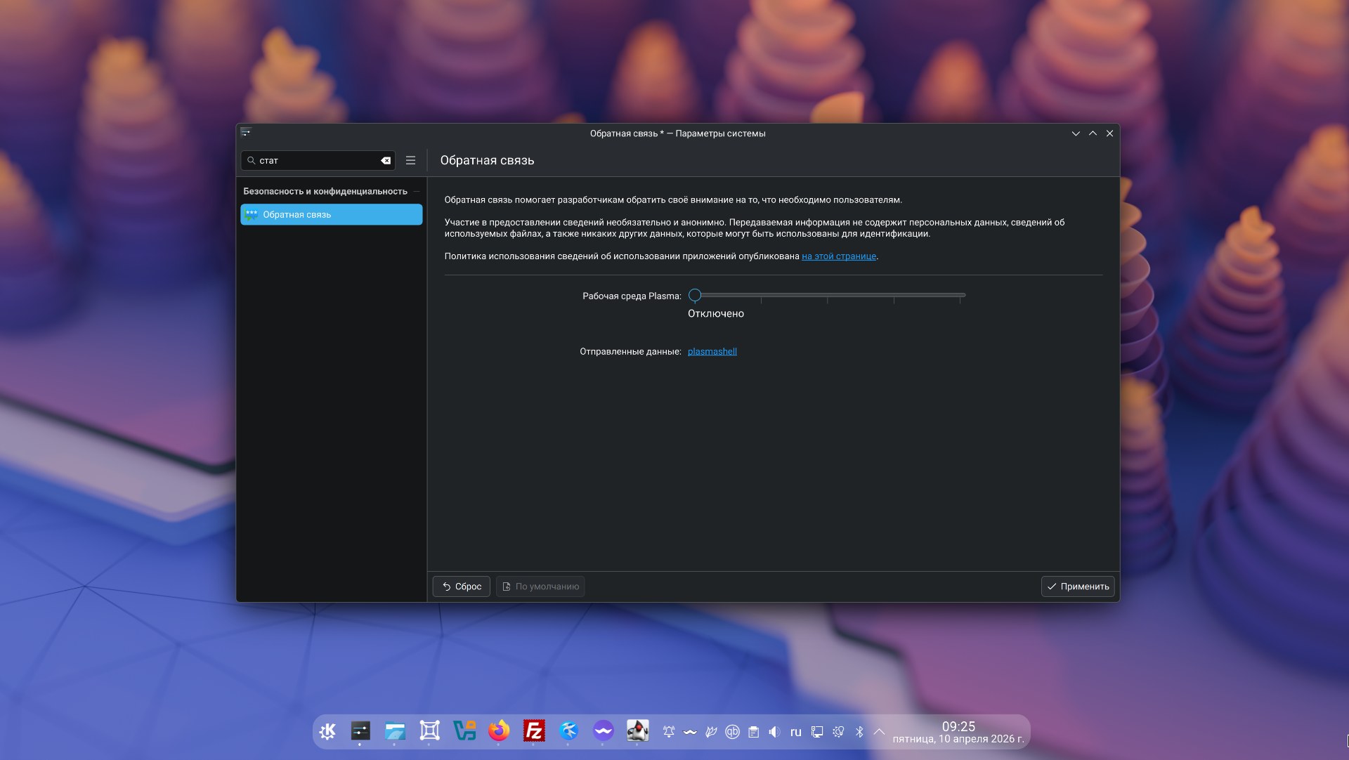The width and height of the screenshot is (1349, 760).
Task: Launch Firefox from the taskbar
Action: click(499, 731)
